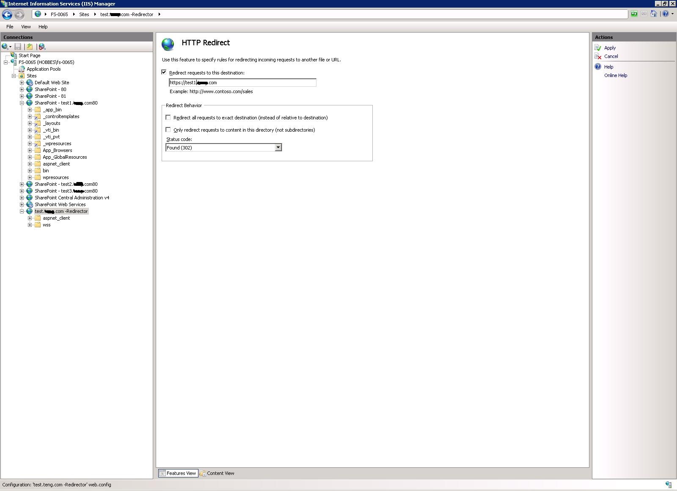677x491 pixels.
Task: Click the Application Pools icon
Action: [22, 69]
